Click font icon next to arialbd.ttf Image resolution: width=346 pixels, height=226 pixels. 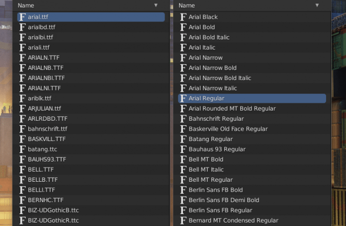pyautogui.click(x=22, y=27)
